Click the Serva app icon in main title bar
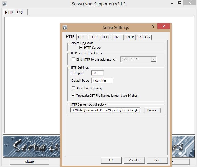This screenshot has height=167, width=197. tap(5, 4)
